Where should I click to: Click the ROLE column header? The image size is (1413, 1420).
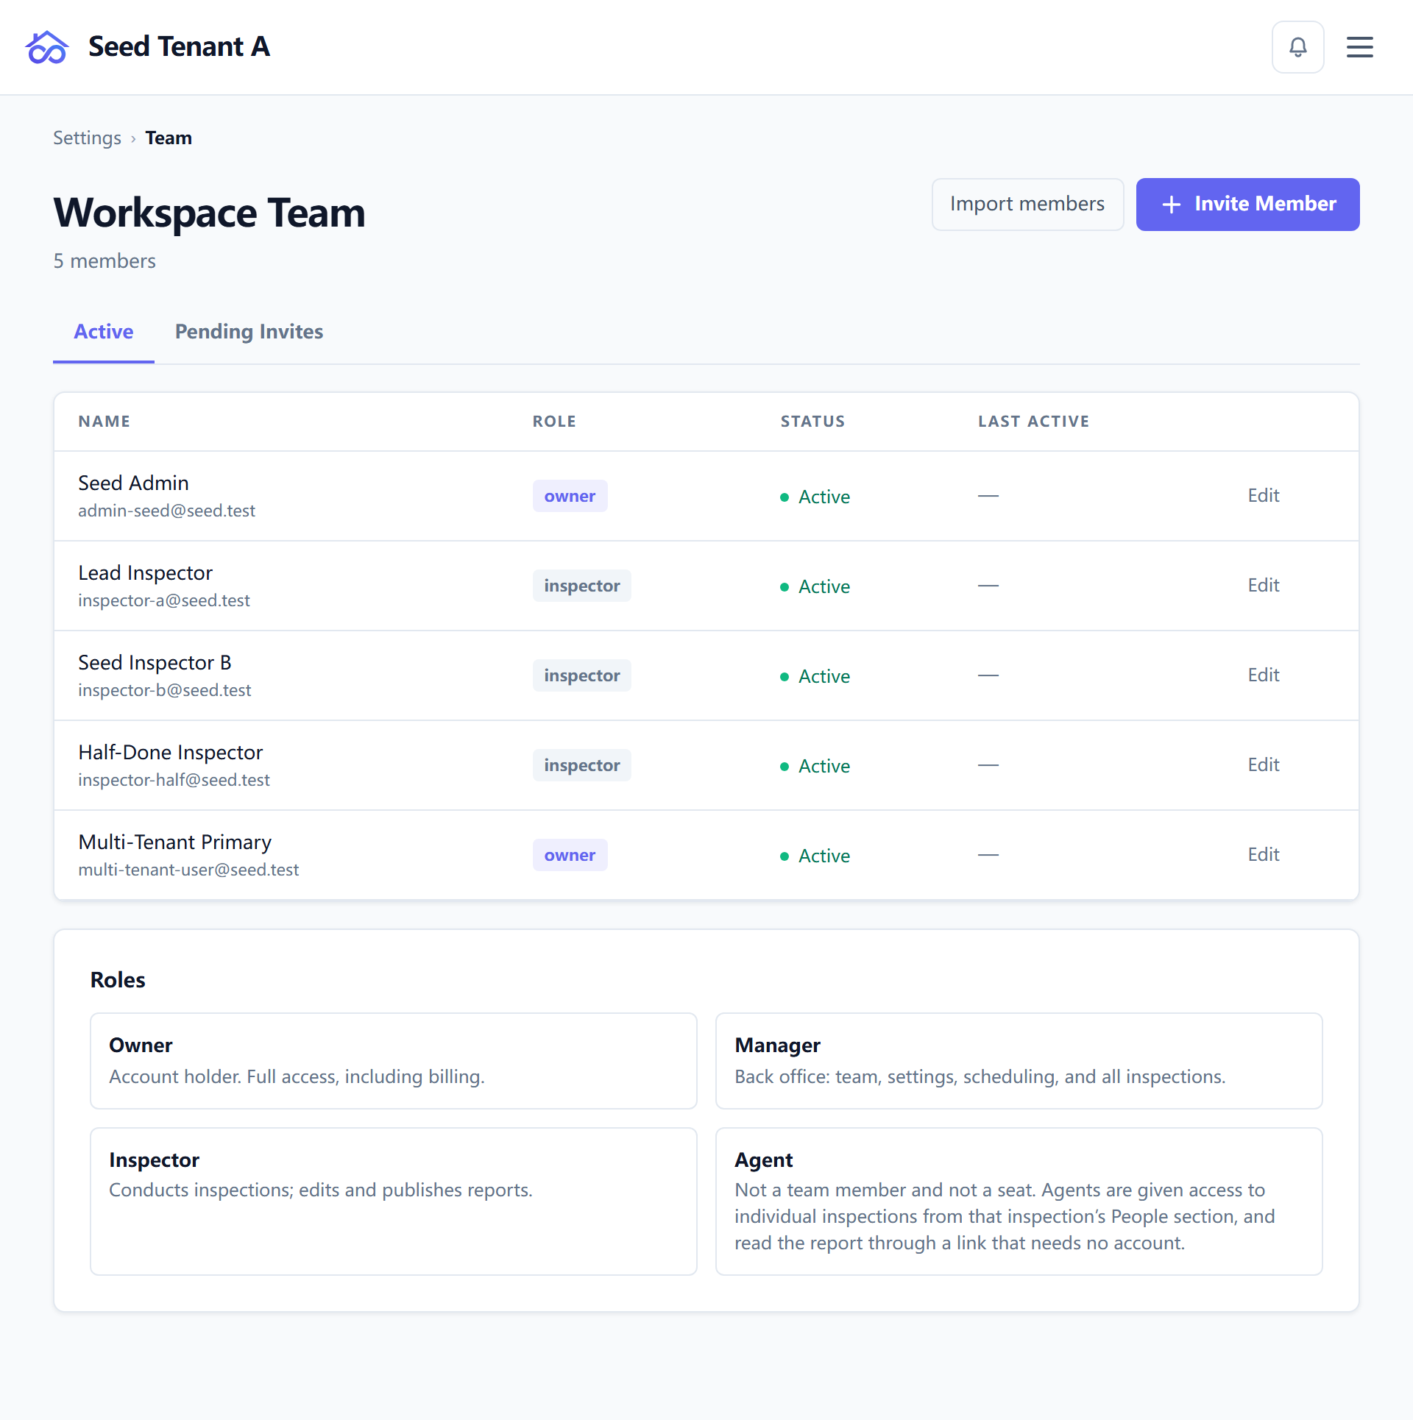554,422
